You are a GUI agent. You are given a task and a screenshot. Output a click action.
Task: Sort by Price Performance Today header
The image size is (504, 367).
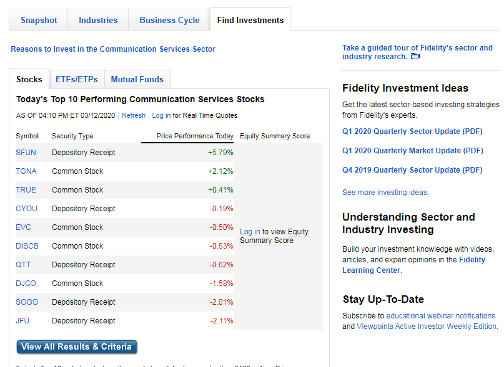pos(195,136)
